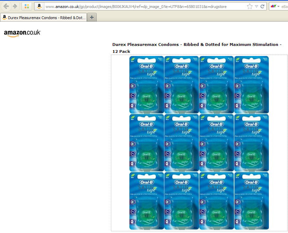
Task: Go forward to the next page
Action: 15,6
